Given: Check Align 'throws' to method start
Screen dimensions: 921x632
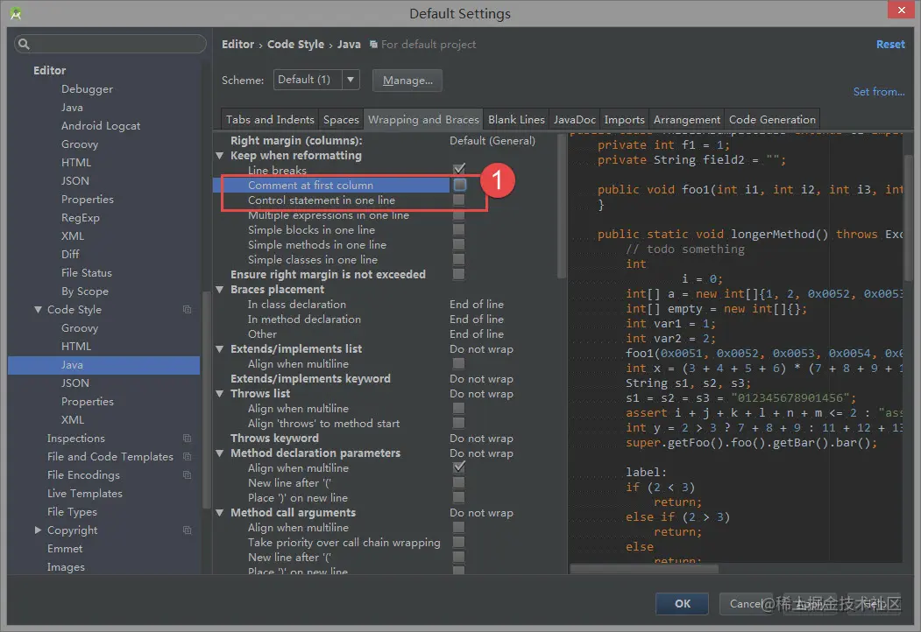Looking at the screenshot, I should pos(459,423).
